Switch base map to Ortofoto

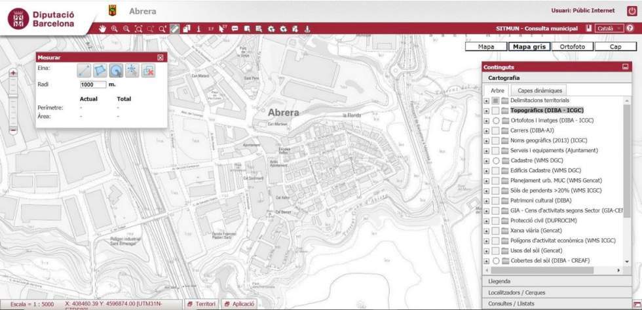pyautogui.click(x=572, y=47)
